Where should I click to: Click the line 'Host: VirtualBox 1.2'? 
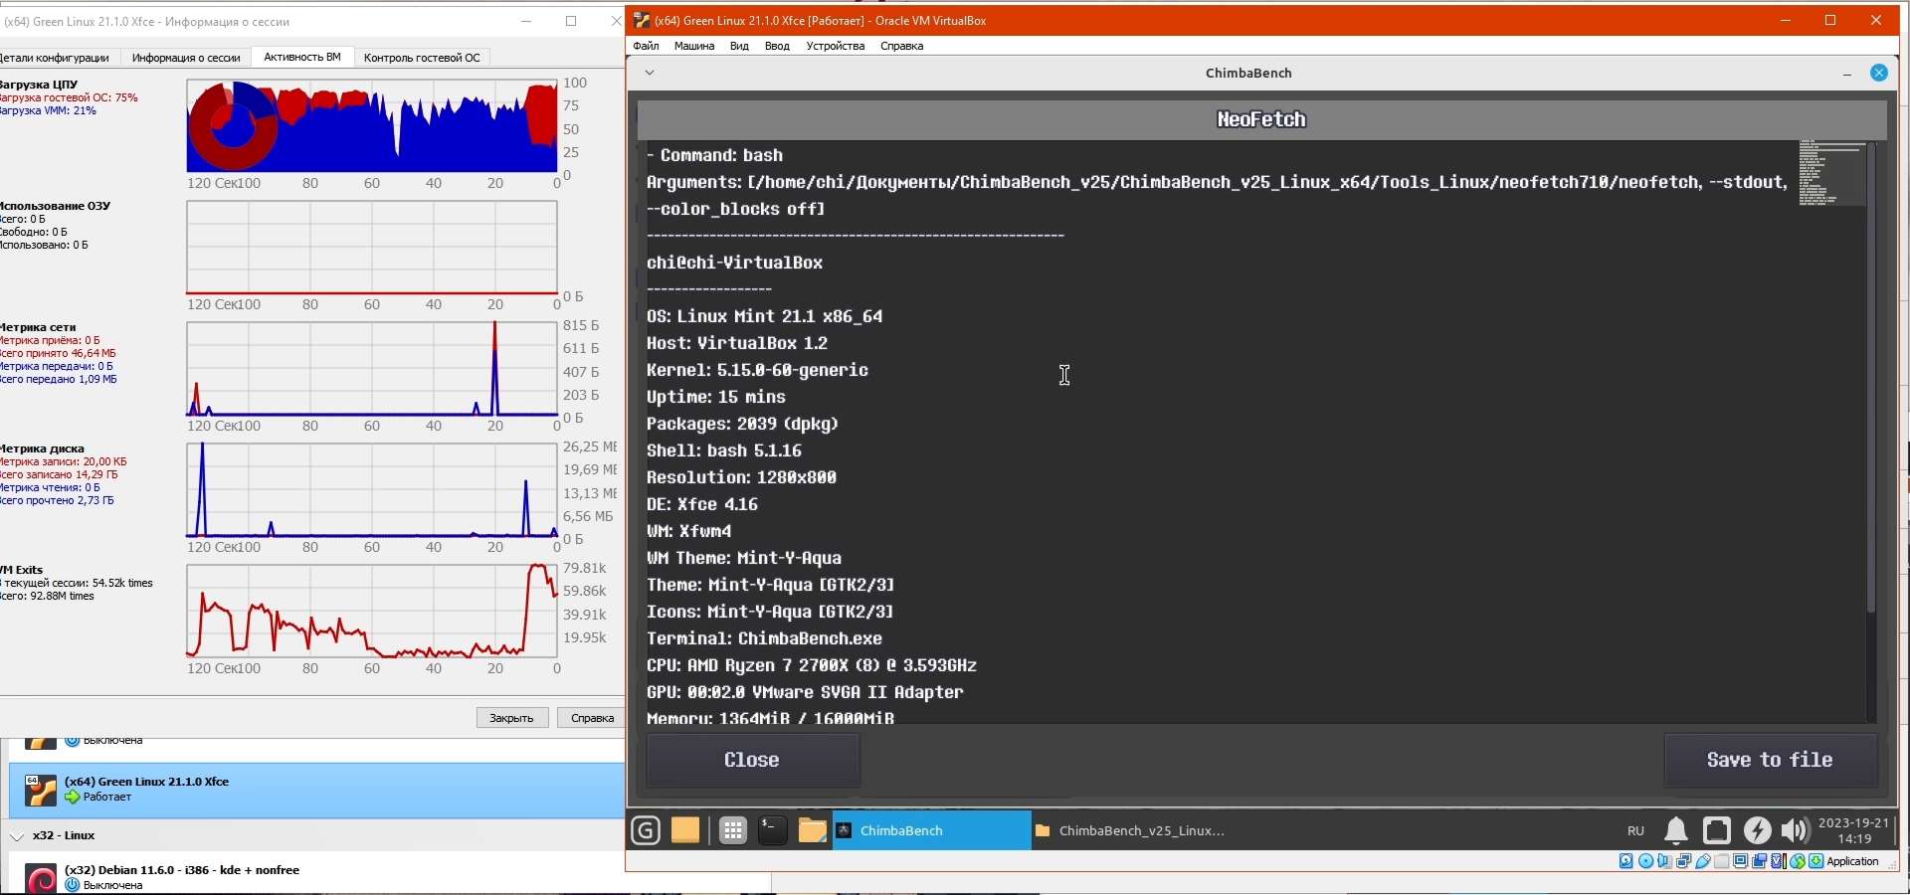coord(737,343)
